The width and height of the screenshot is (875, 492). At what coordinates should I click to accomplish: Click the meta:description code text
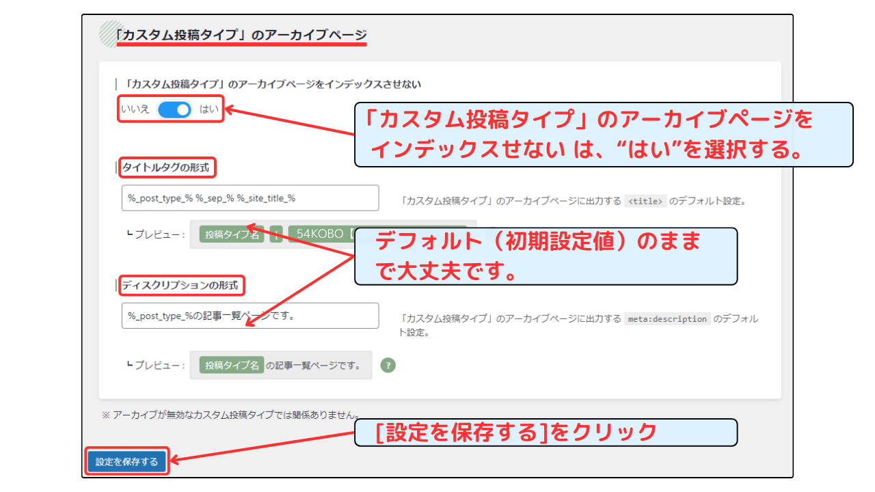[x=667, y=318]
